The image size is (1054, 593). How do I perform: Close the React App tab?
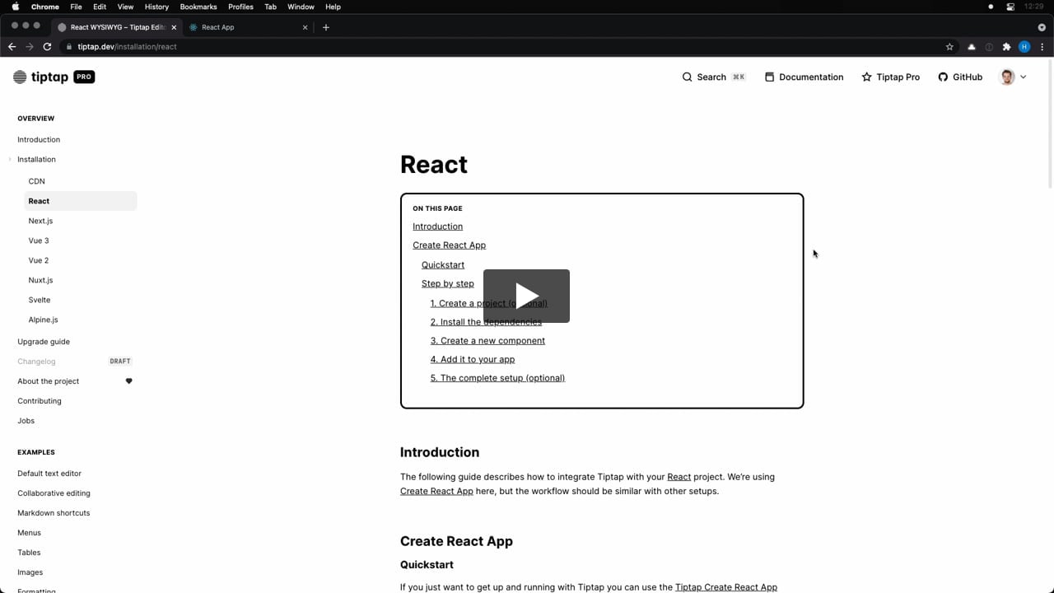305,27
